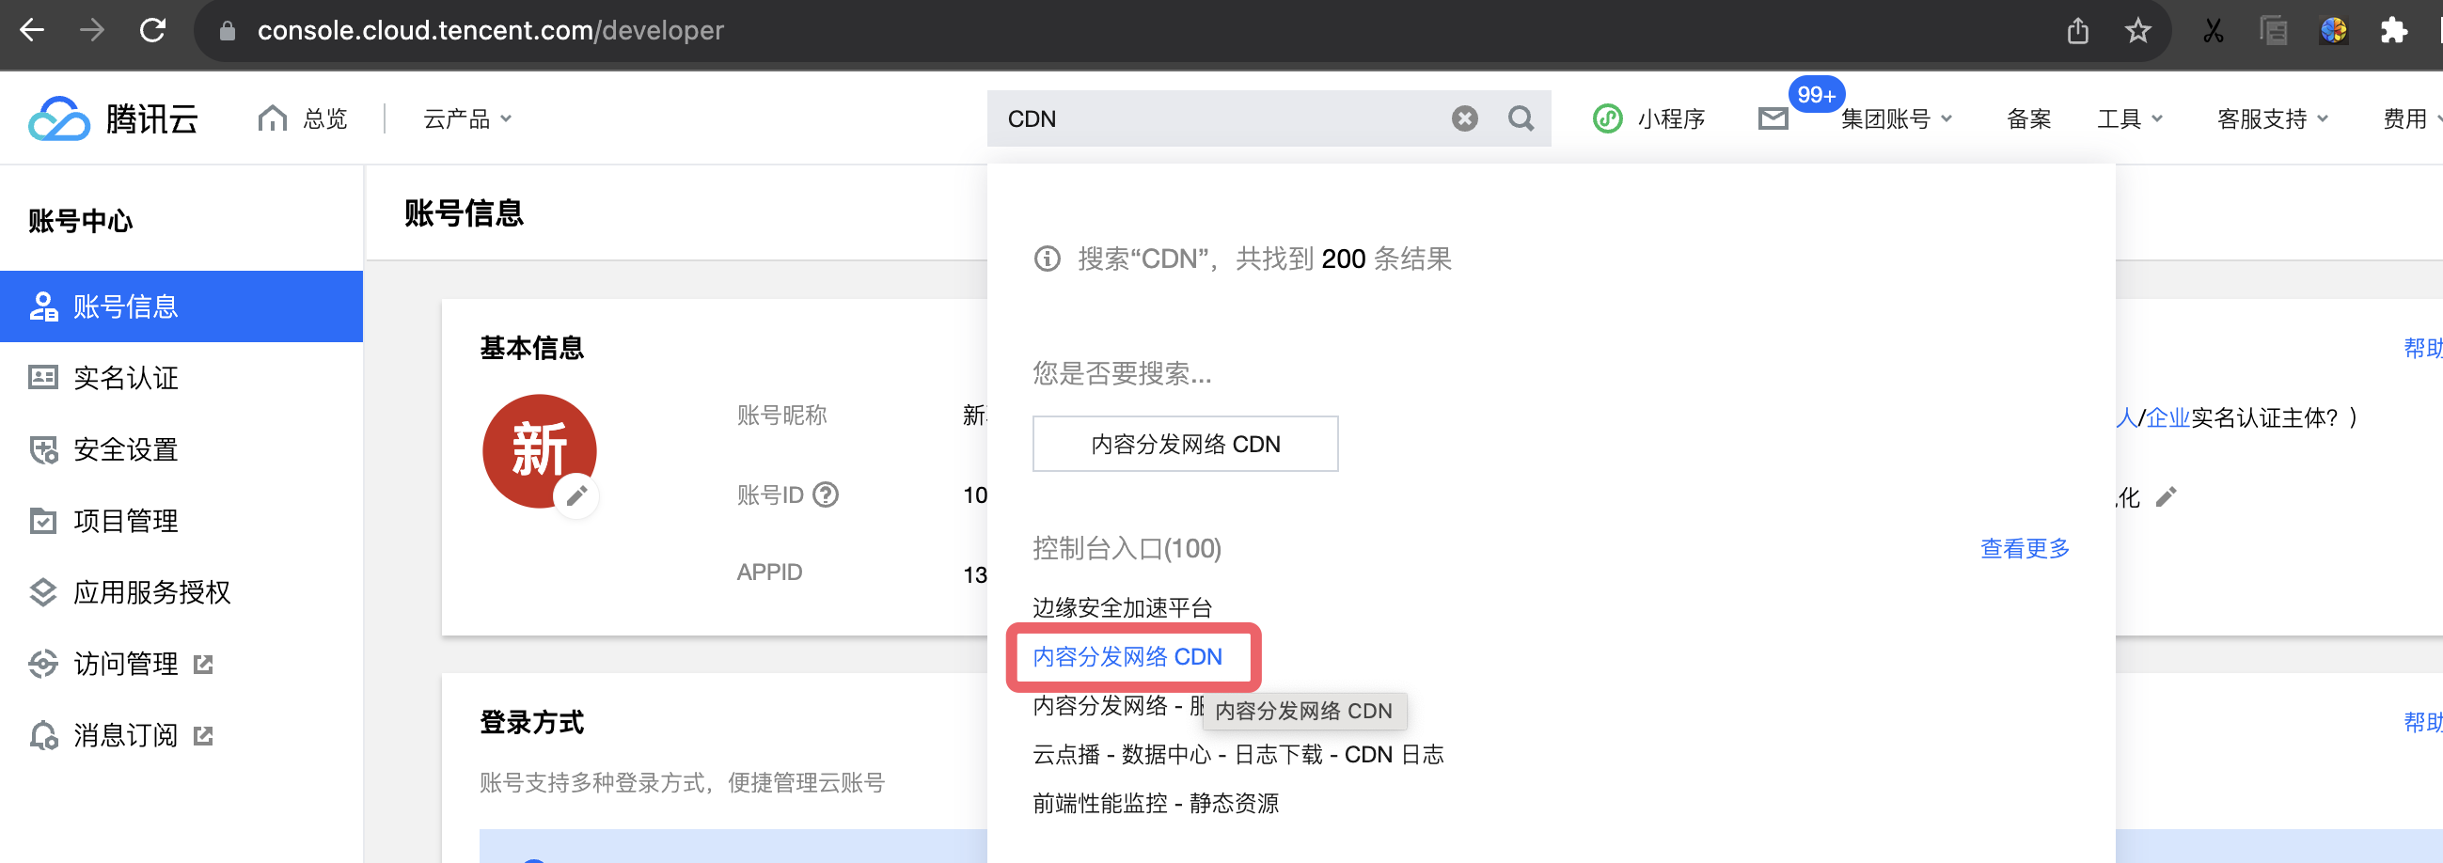Open 应用服务授权 in the sidebar
The image size is (2443, 863).
(181, 591)
